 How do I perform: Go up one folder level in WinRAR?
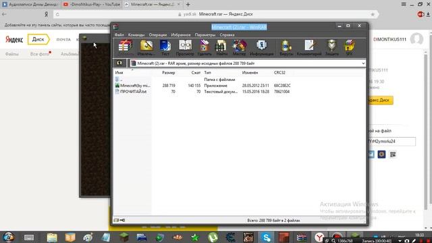[x=119, y=63]
